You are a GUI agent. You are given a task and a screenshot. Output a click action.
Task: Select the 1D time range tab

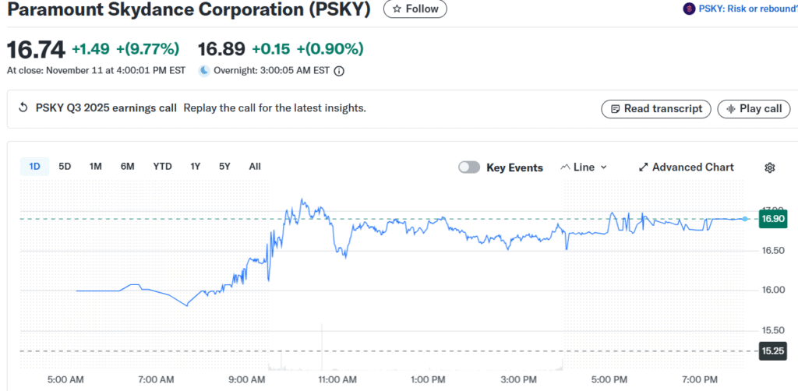pos(34,166)
